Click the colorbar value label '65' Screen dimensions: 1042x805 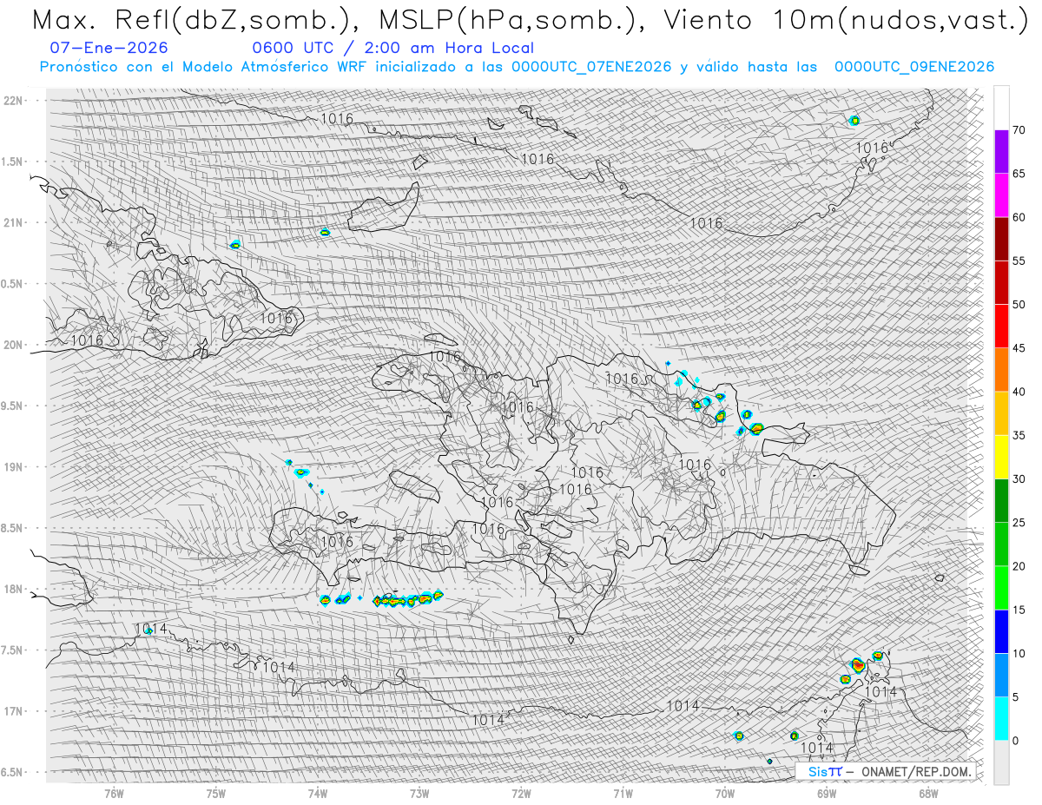(1019, 174)
